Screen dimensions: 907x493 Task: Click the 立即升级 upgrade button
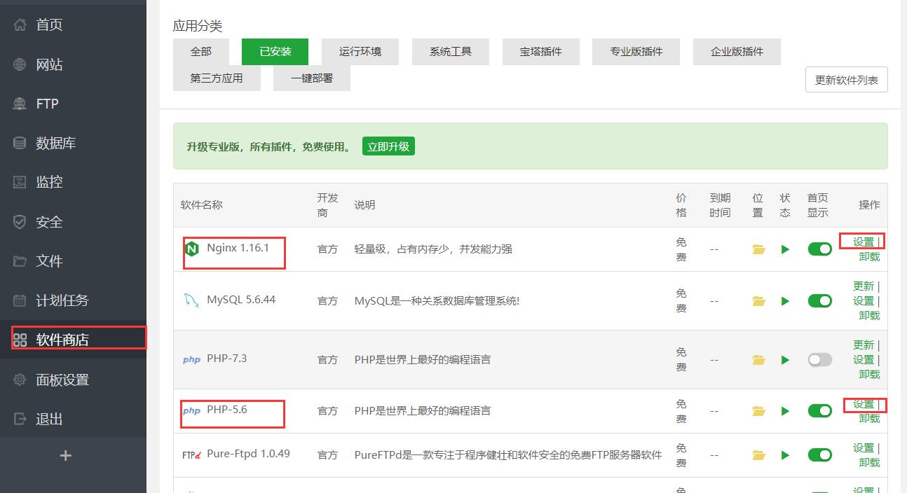pos(388,146)
